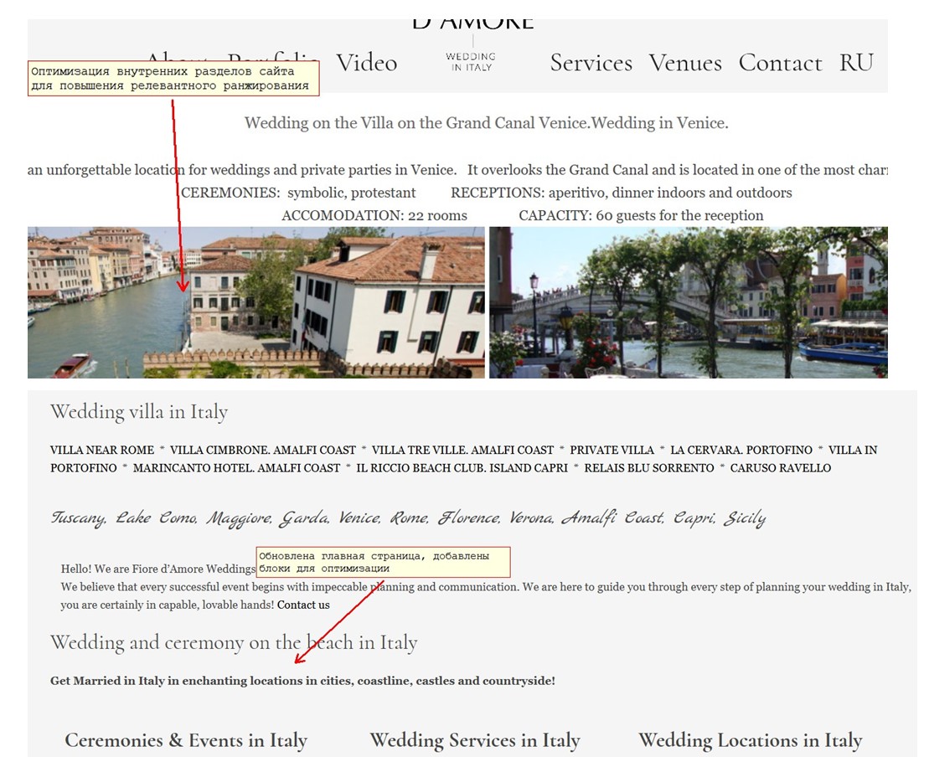929x757 pixels.
Task: Open Wedding Locations in Italy section
Action: 750,740
